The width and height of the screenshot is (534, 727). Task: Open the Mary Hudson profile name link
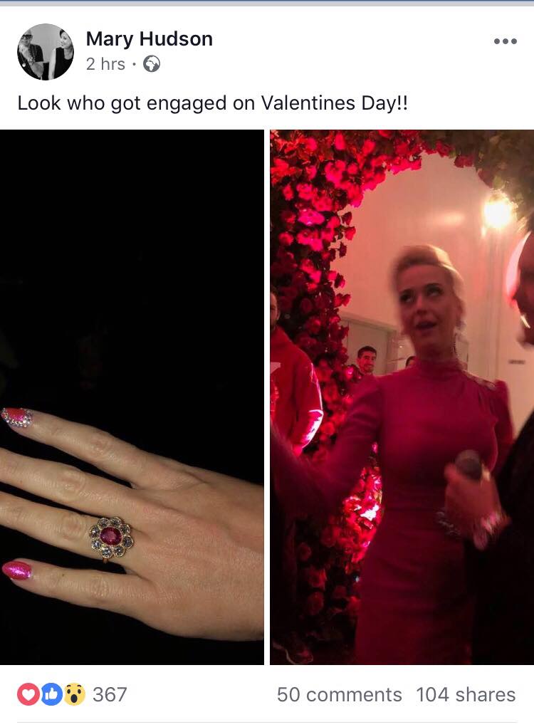point(150,39)
